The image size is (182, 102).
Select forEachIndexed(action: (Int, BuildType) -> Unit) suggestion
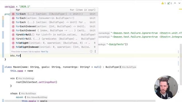pyautogui.click(x=54, y=26)
